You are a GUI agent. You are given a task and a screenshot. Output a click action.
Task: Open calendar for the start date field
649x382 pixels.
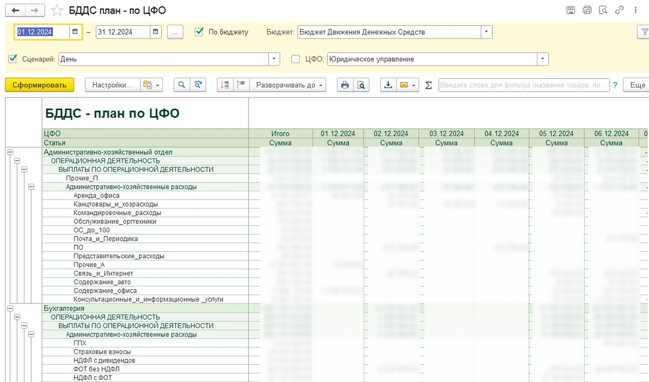pos(75,32)
